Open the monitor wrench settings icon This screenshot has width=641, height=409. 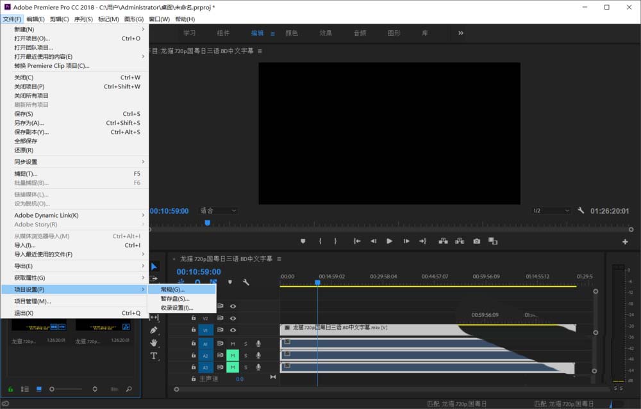pyautogui.click(x=581, y=211)
